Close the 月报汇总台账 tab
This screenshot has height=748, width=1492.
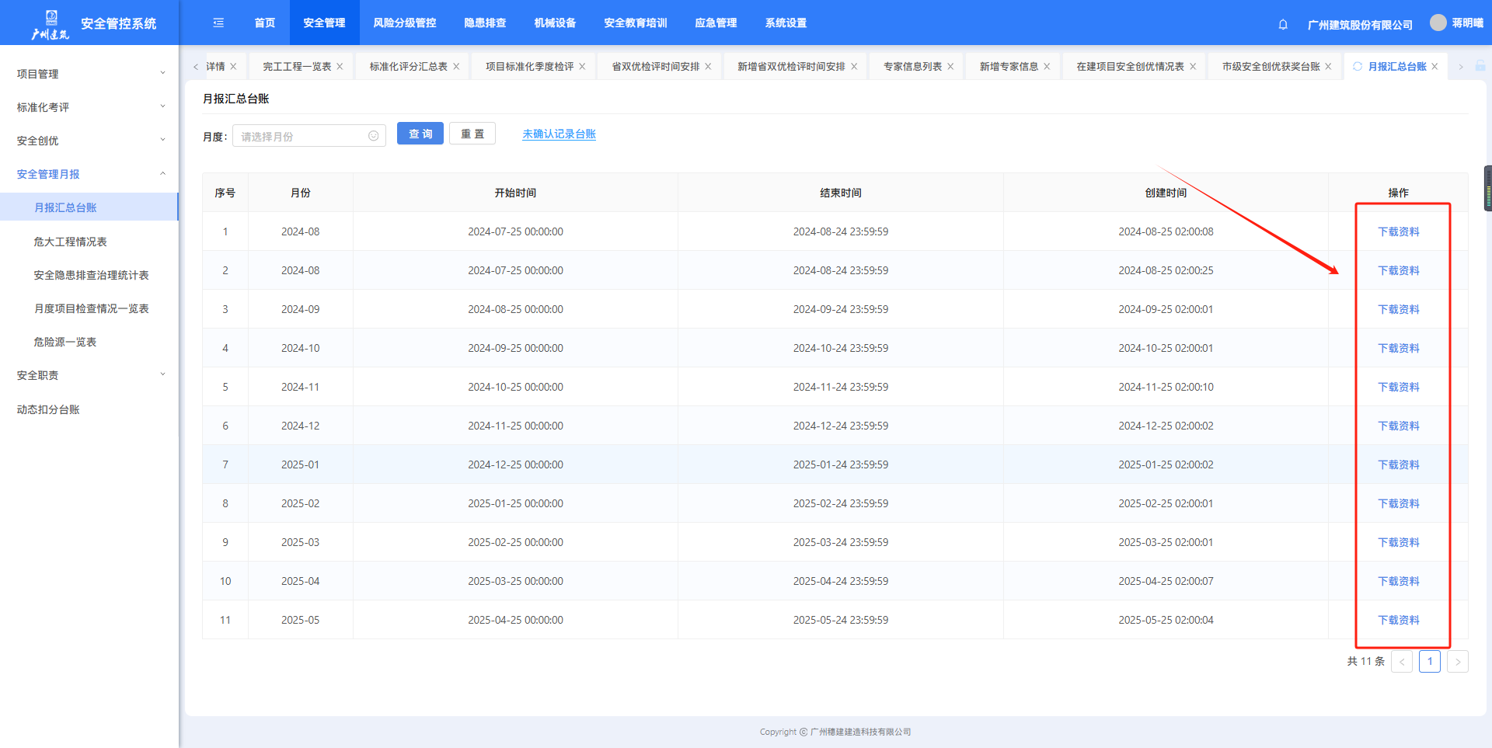(1434, 67)
